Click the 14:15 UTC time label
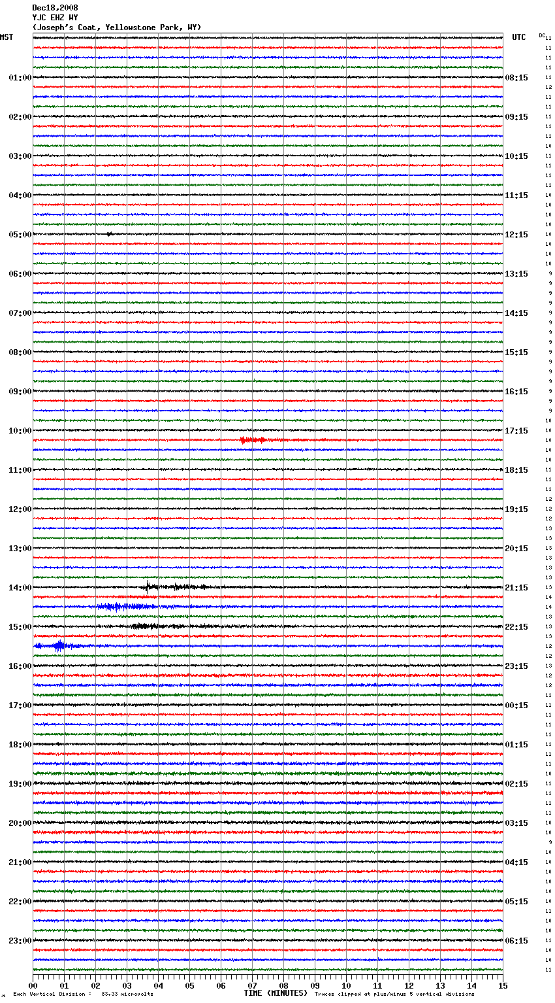This screenshot has height=1003, width=555. pyautogui.click(x=516, y=313)
